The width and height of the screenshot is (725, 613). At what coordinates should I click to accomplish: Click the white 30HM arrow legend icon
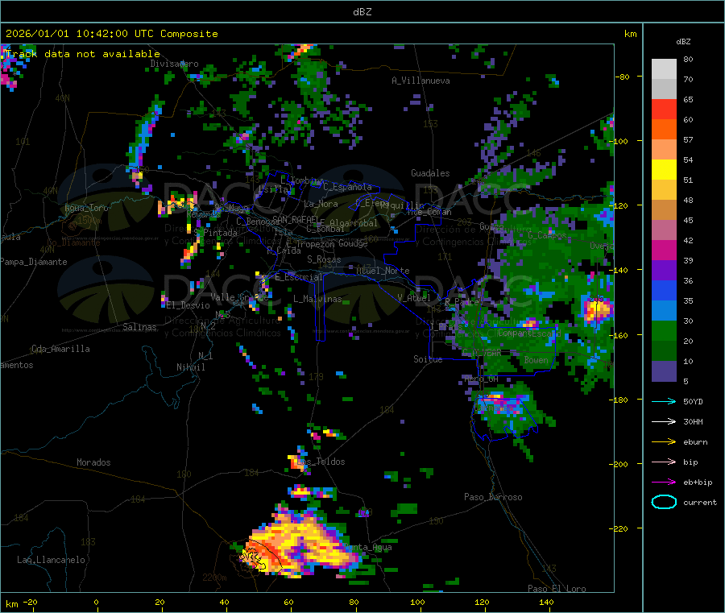click(x=664, y=421)
